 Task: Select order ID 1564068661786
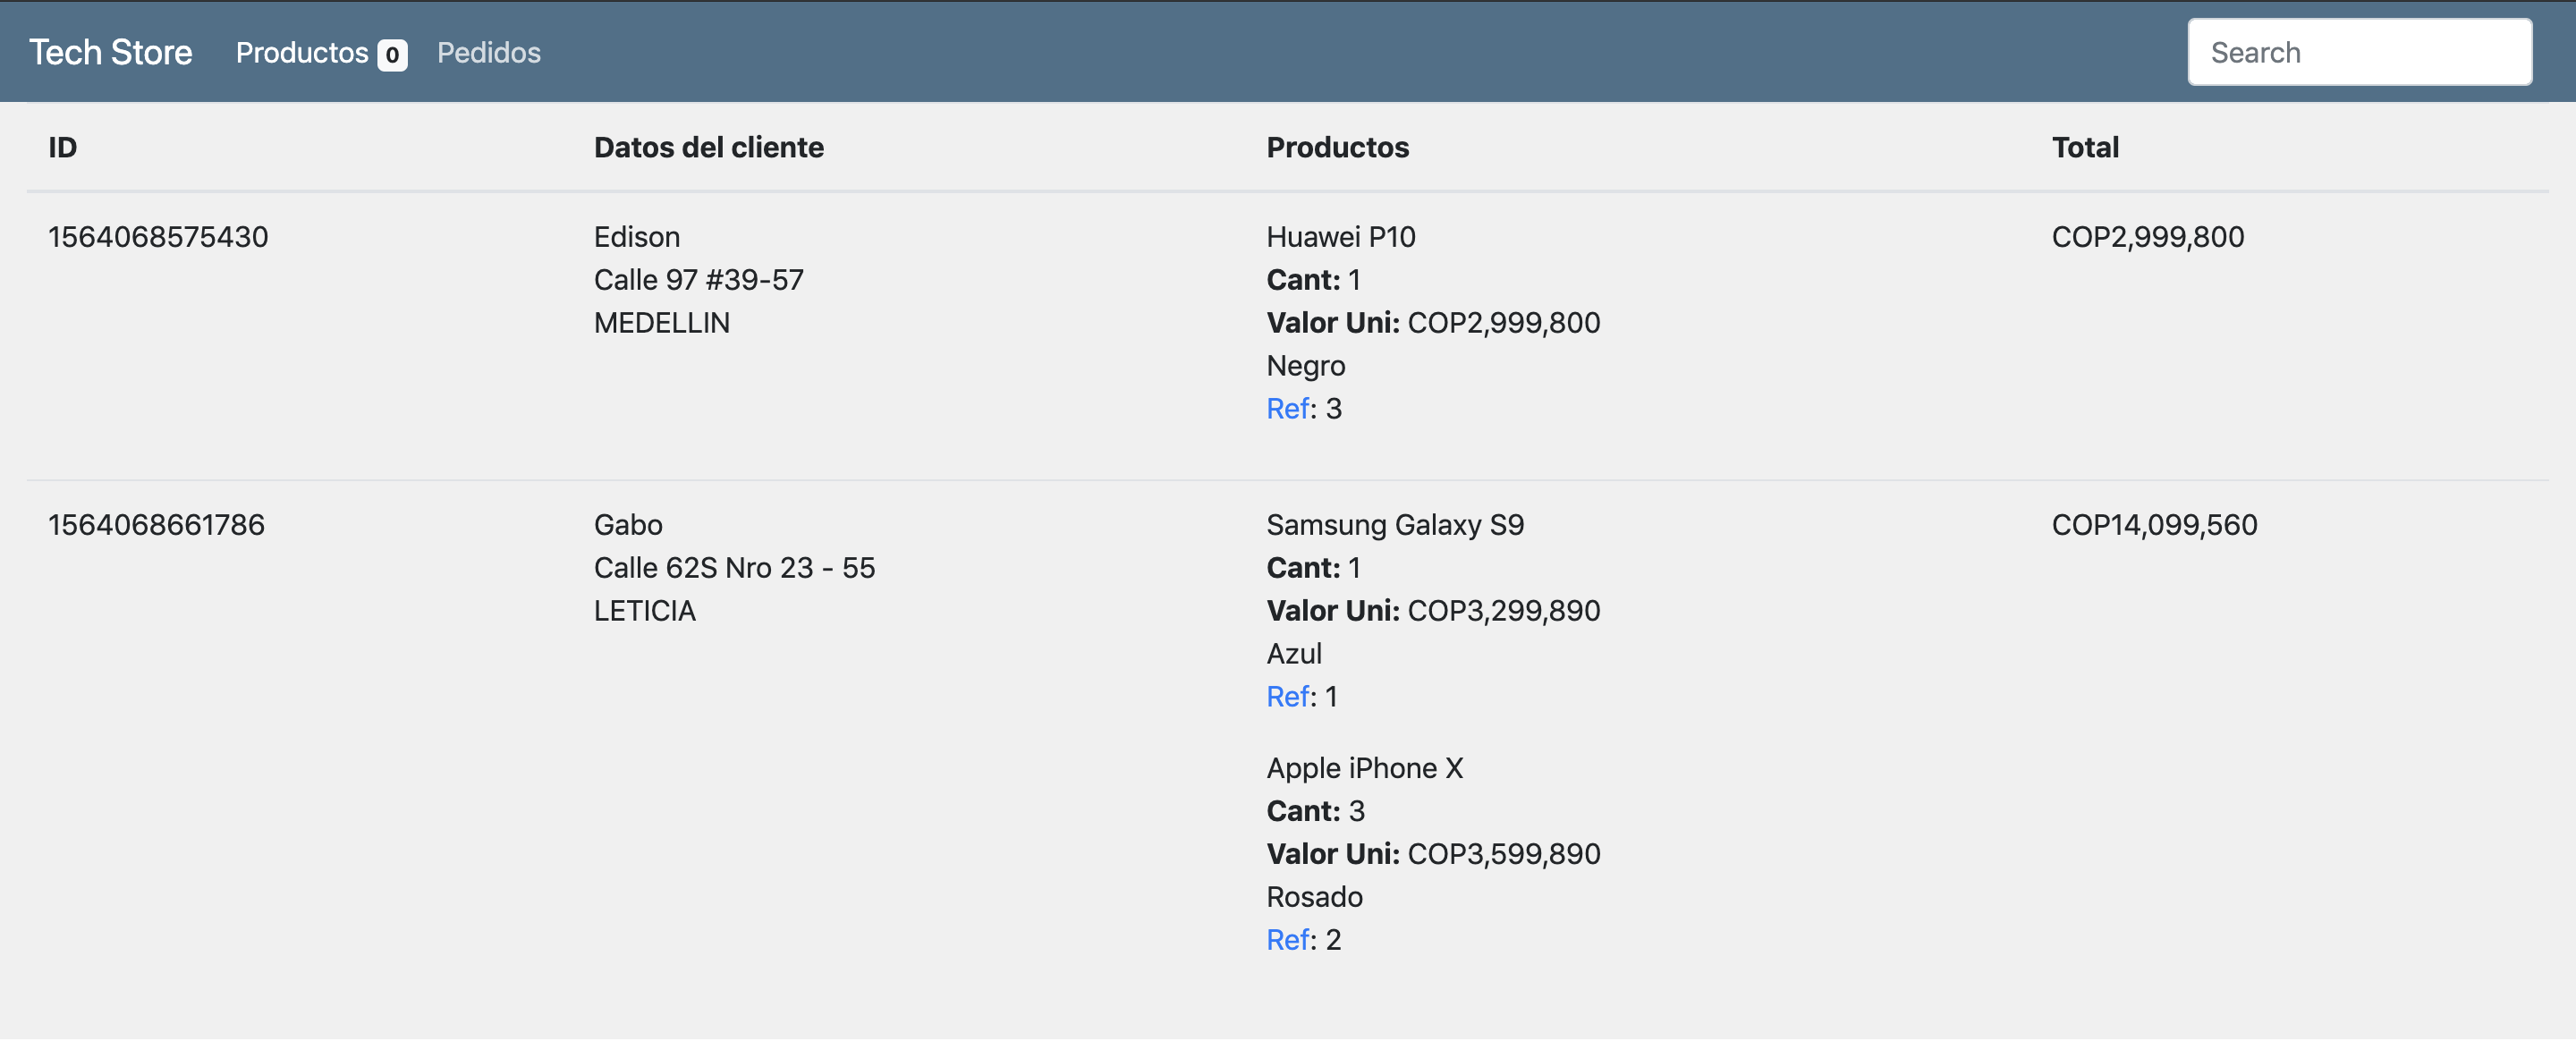click(x=156, y=525)
